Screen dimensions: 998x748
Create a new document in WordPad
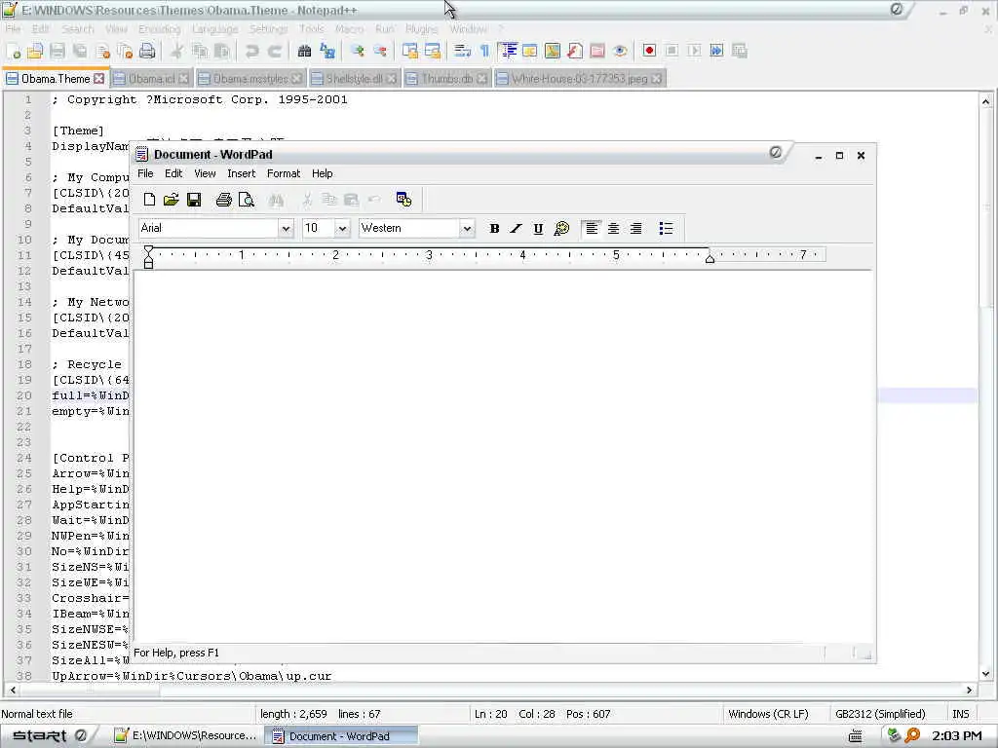pyautogui.click(x=149, y=200)
